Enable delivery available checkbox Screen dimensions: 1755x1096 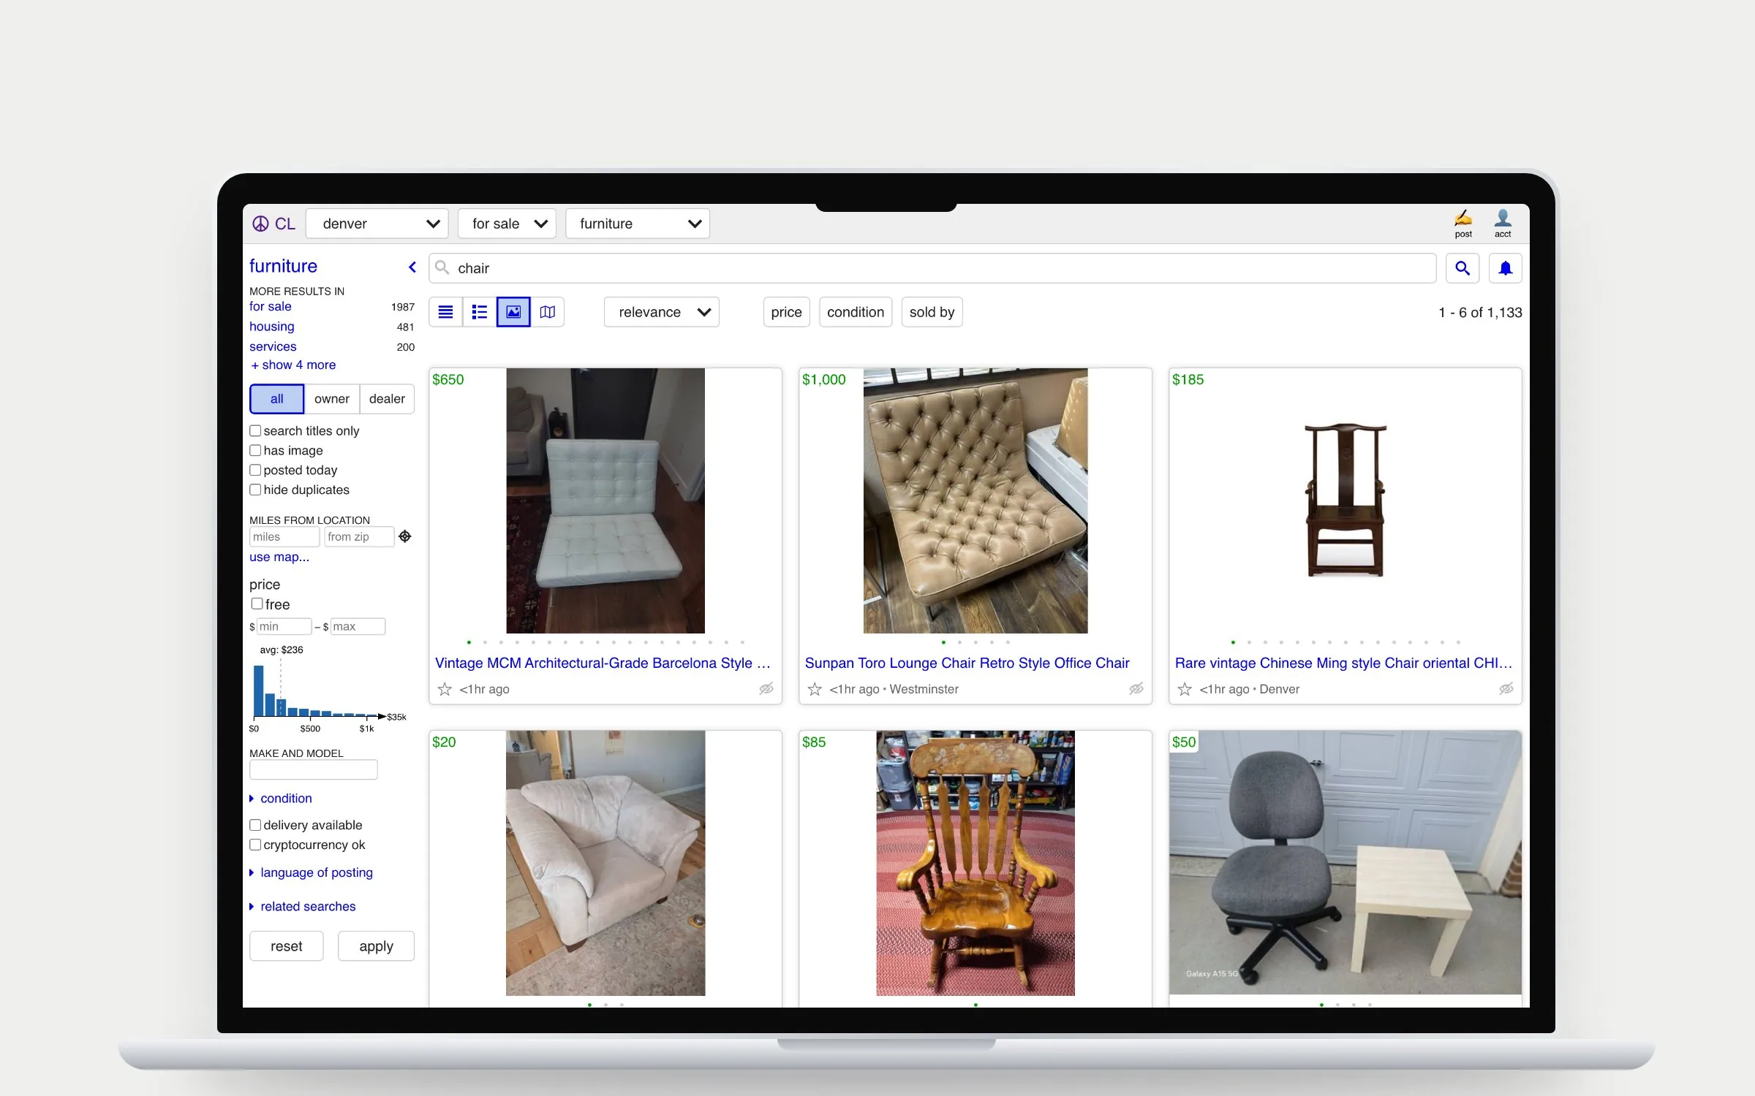coord(255,825)
